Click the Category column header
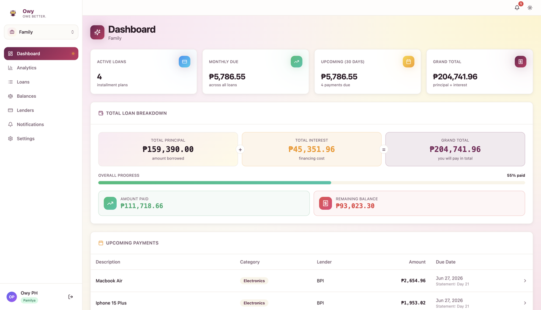 [250, 262]
